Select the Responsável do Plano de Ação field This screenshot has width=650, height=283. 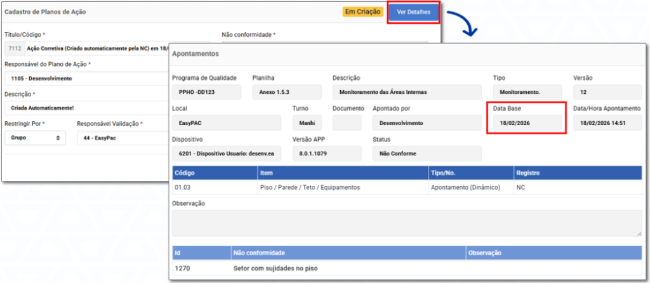[83, 78]
